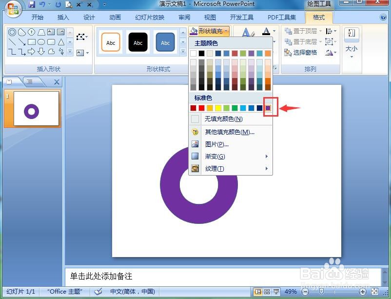The image size is (391, 299).
Task: Open the text fill color dropdown
Action: click(274, 31)
